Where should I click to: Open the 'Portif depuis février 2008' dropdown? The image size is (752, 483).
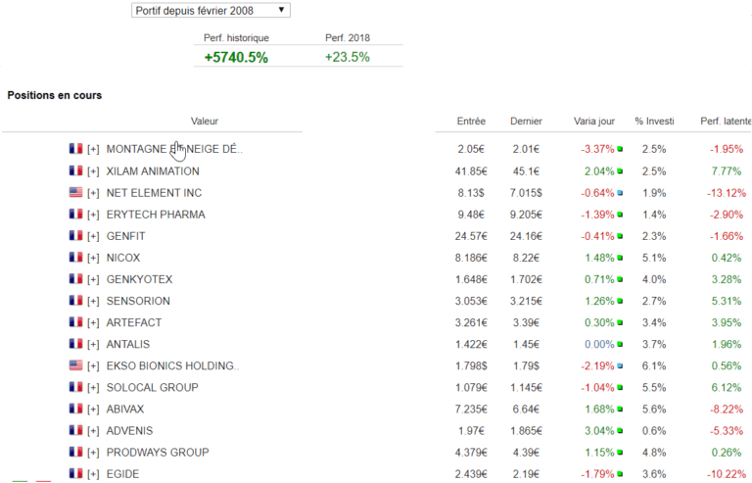pos(211,10)
